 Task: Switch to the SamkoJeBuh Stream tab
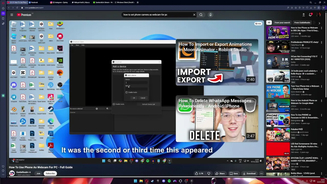click(103, 3)
